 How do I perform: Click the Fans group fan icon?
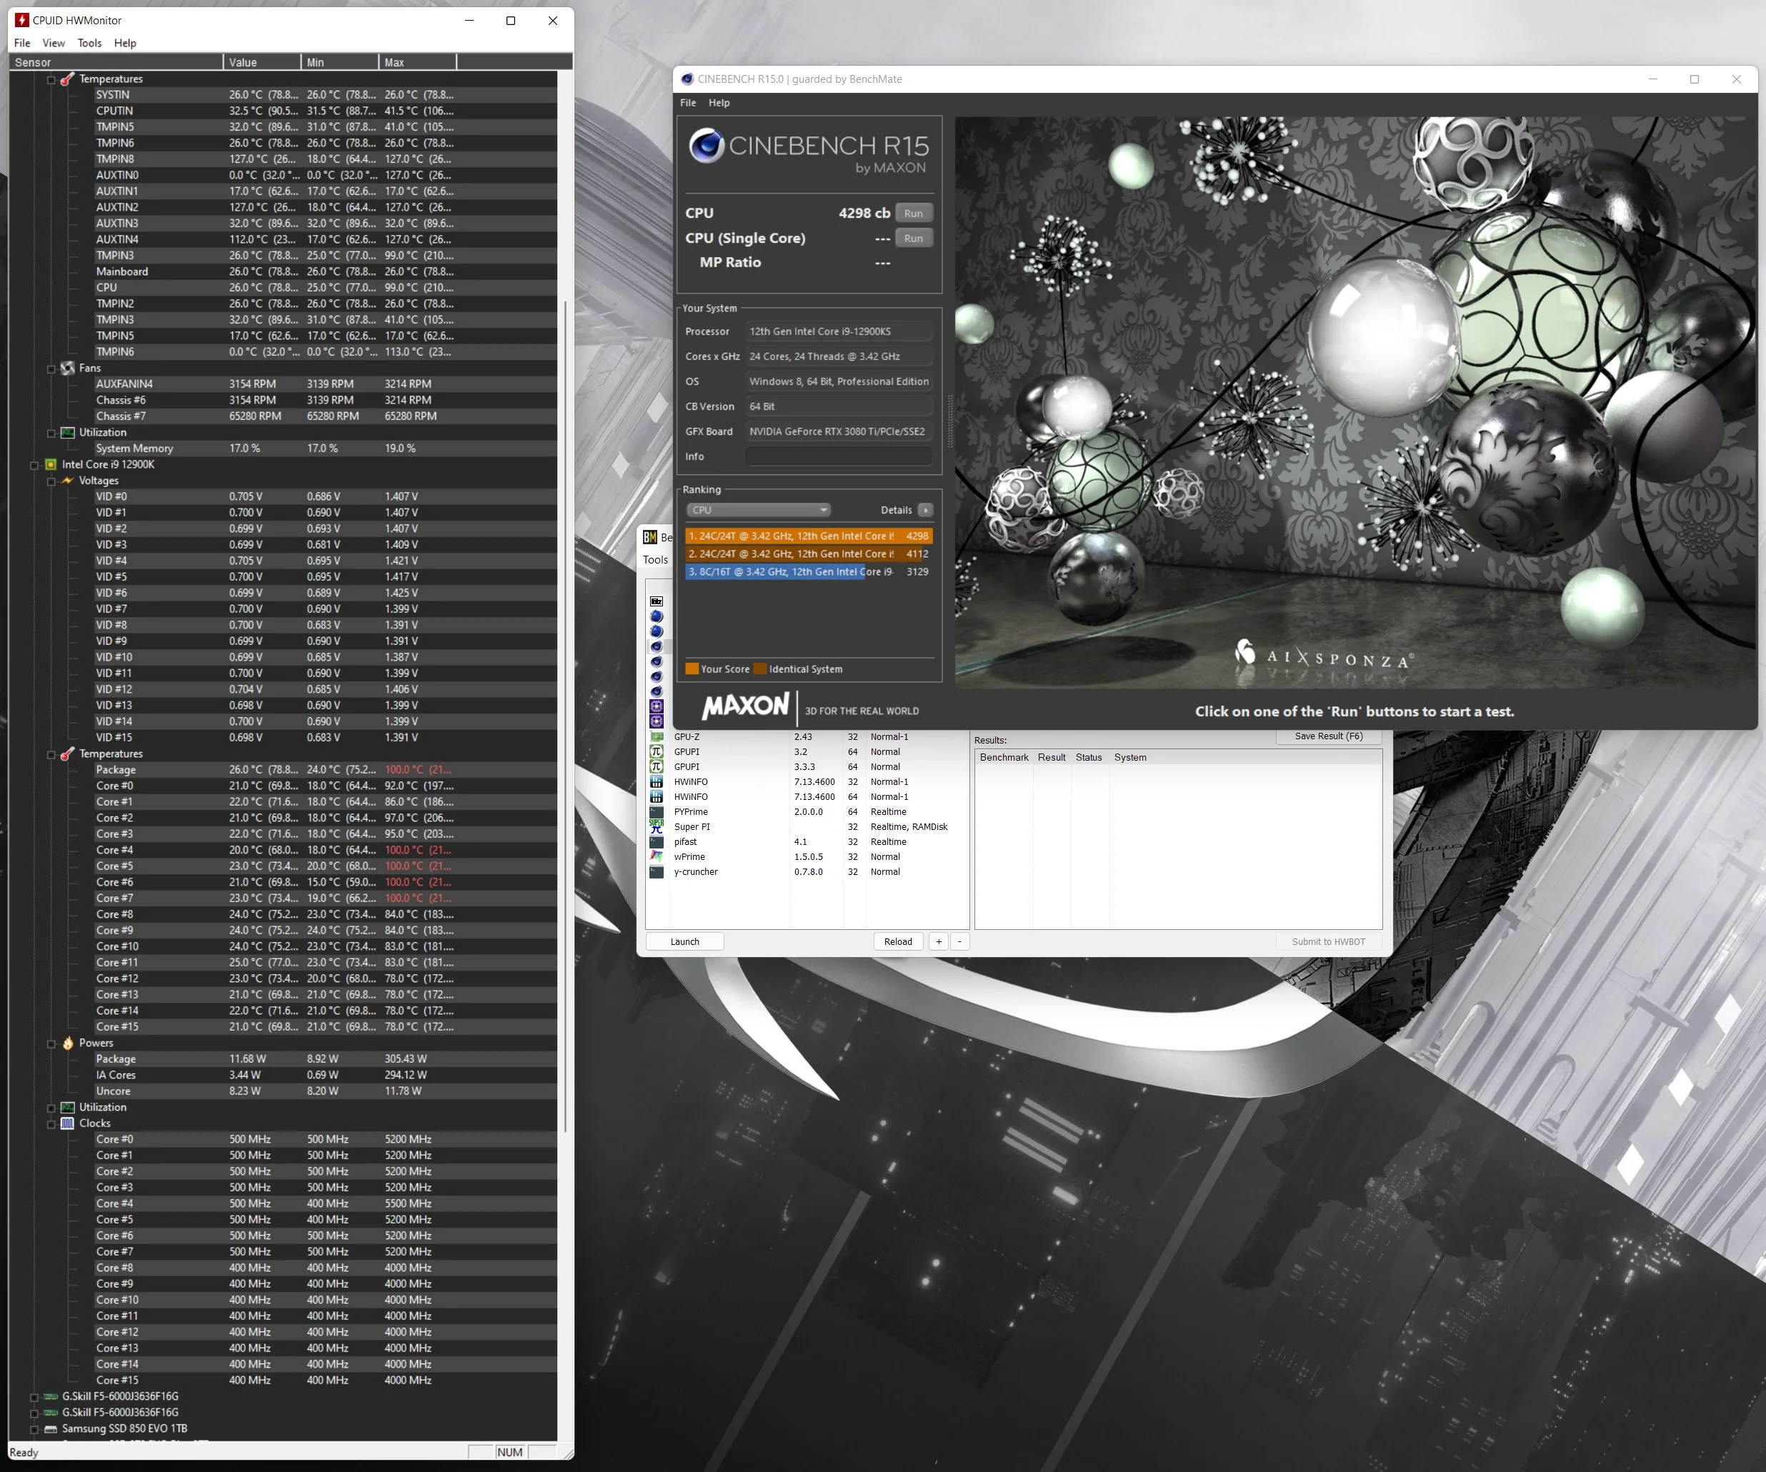(68, 369)
